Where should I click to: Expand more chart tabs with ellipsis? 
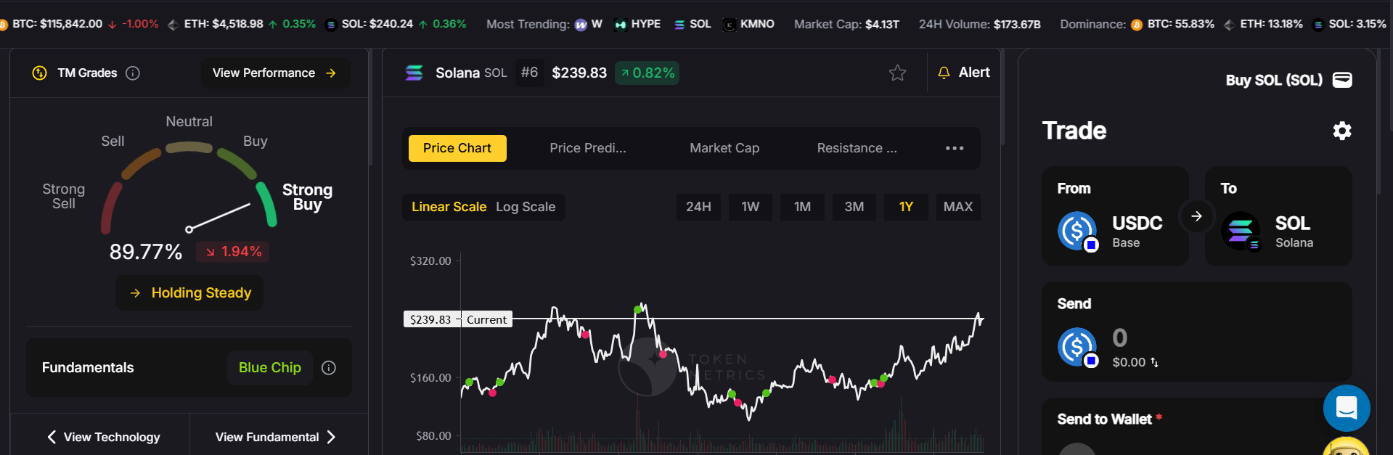pyautogui.click(x=955, y=148)
